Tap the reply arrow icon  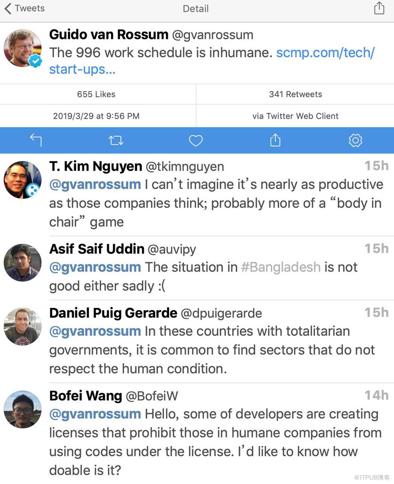tap(36, 141)
